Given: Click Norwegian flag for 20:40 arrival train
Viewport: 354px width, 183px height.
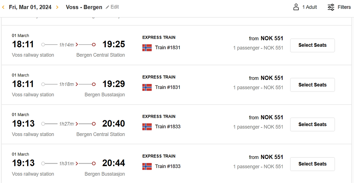Looking at the screenshot, I should coord(147,127).
